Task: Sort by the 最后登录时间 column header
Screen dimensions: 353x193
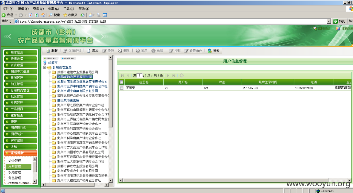Action: click(x=268, y=82)
